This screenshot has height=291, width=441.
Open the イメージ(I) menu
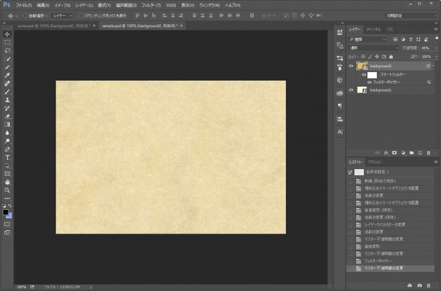click(62, 5)
